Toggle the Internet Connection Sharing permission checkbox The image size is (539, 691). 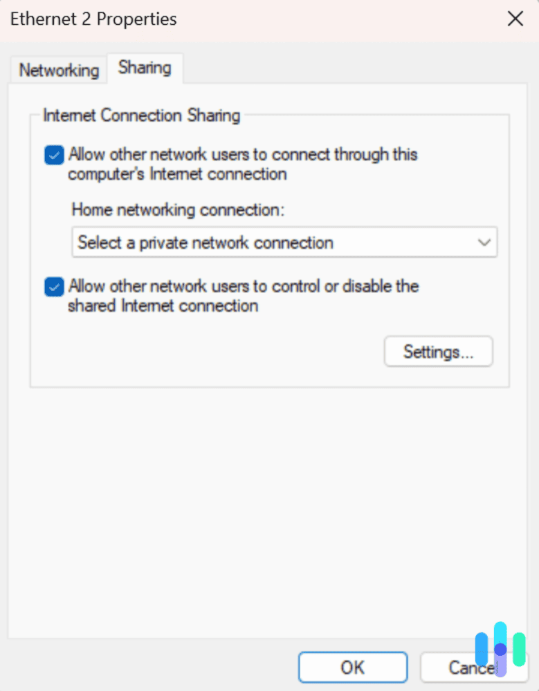53,155
